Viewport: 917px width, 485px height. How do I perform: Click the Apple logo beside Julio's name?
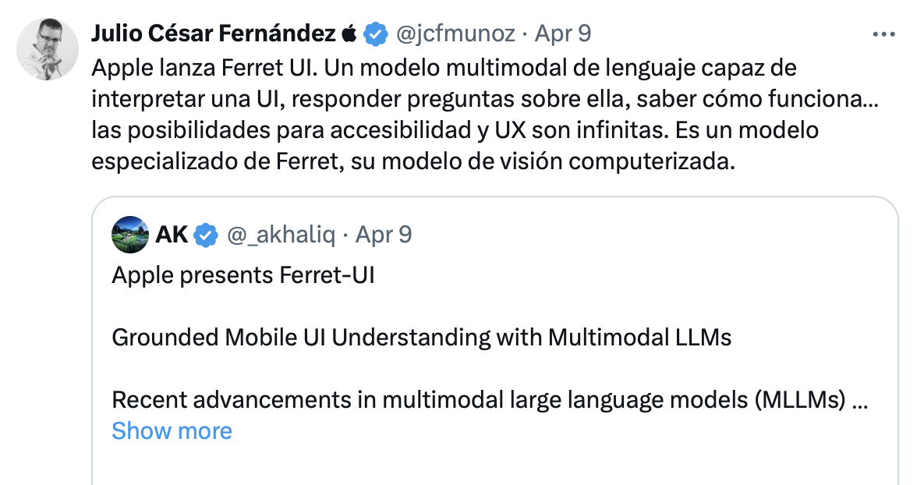point(349,34)
